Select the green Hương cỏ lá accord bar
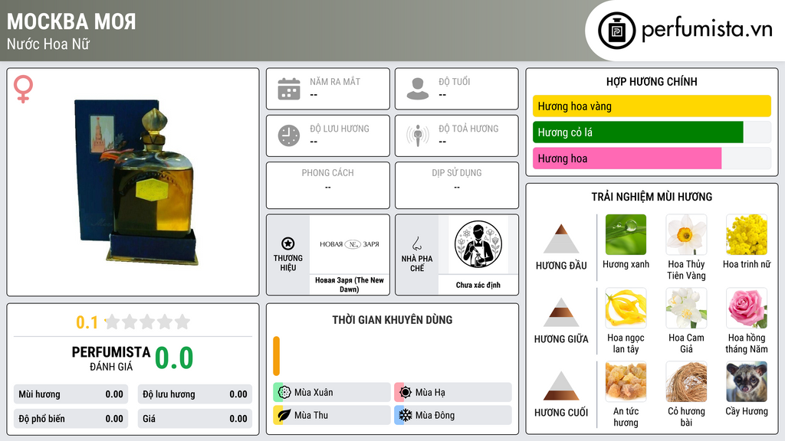The height and width of the screenshot is (441, 785). [x=638, y=132]
